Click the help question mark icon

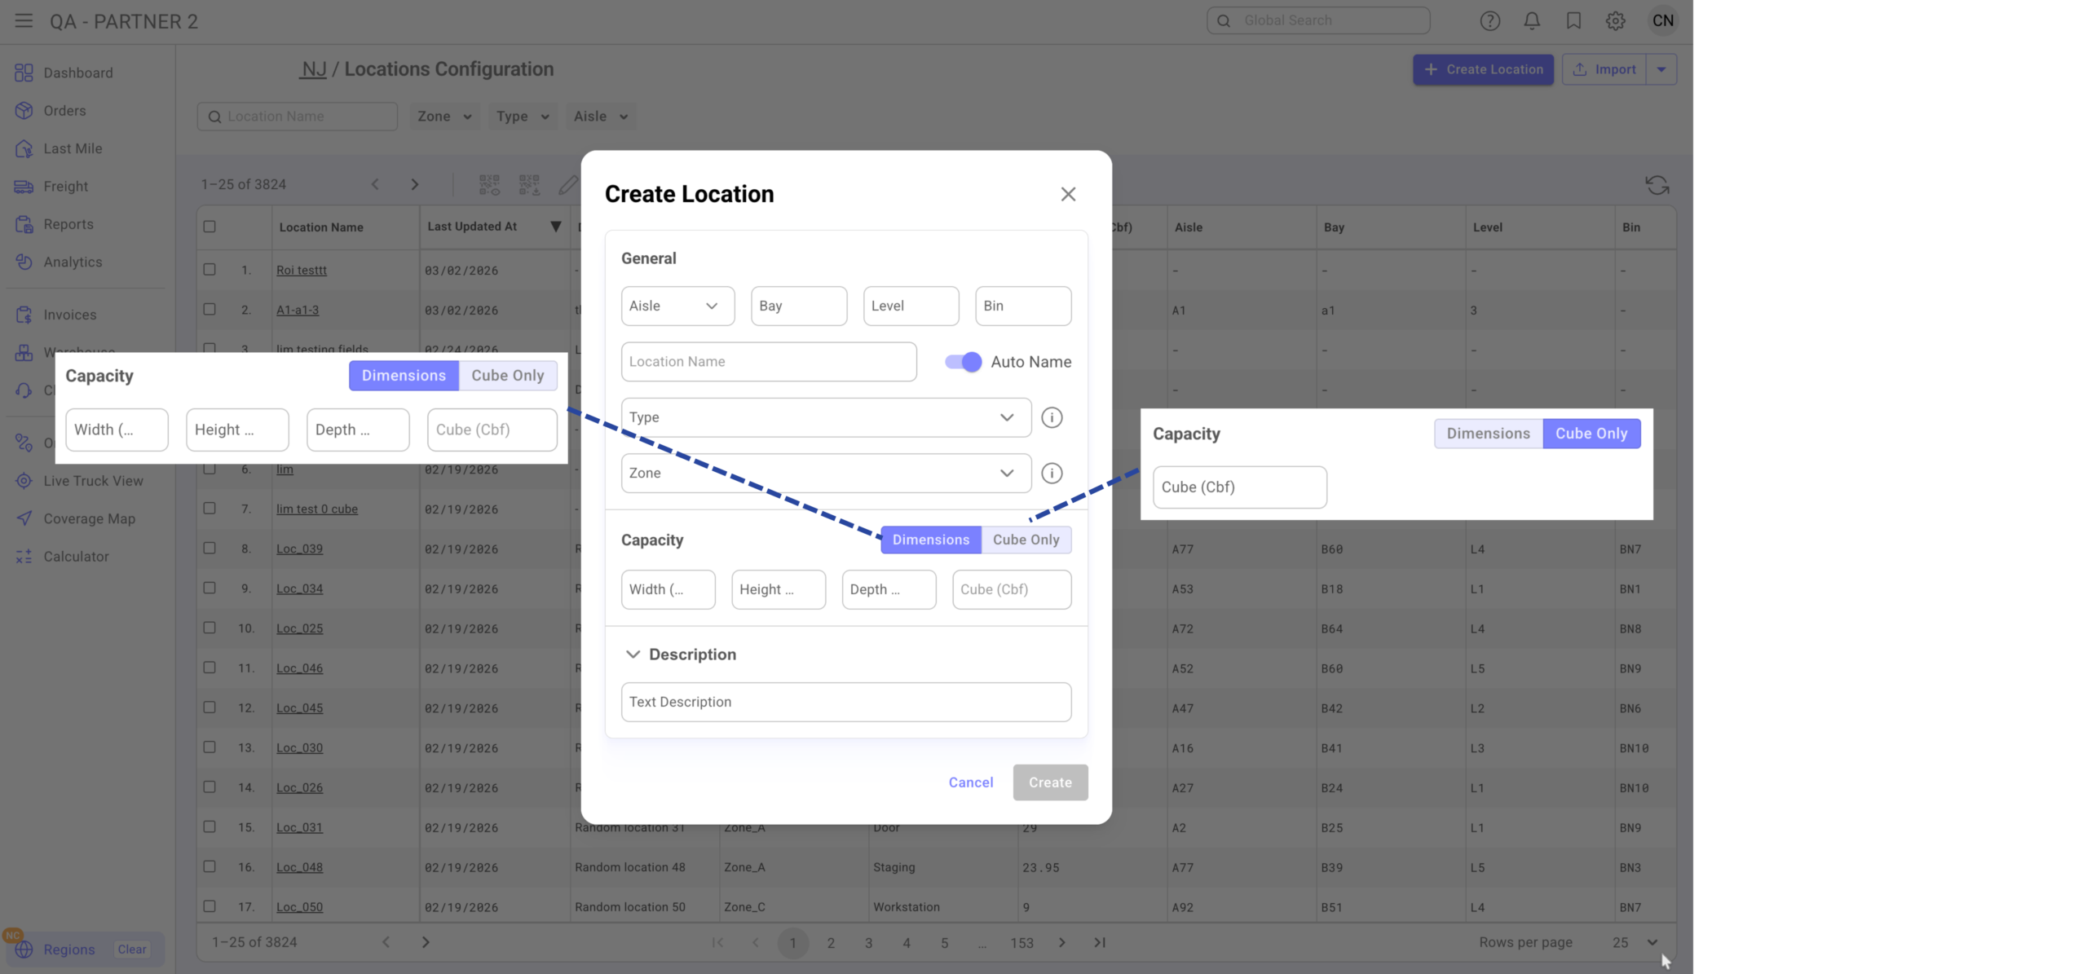click(x=1489, y=21)
